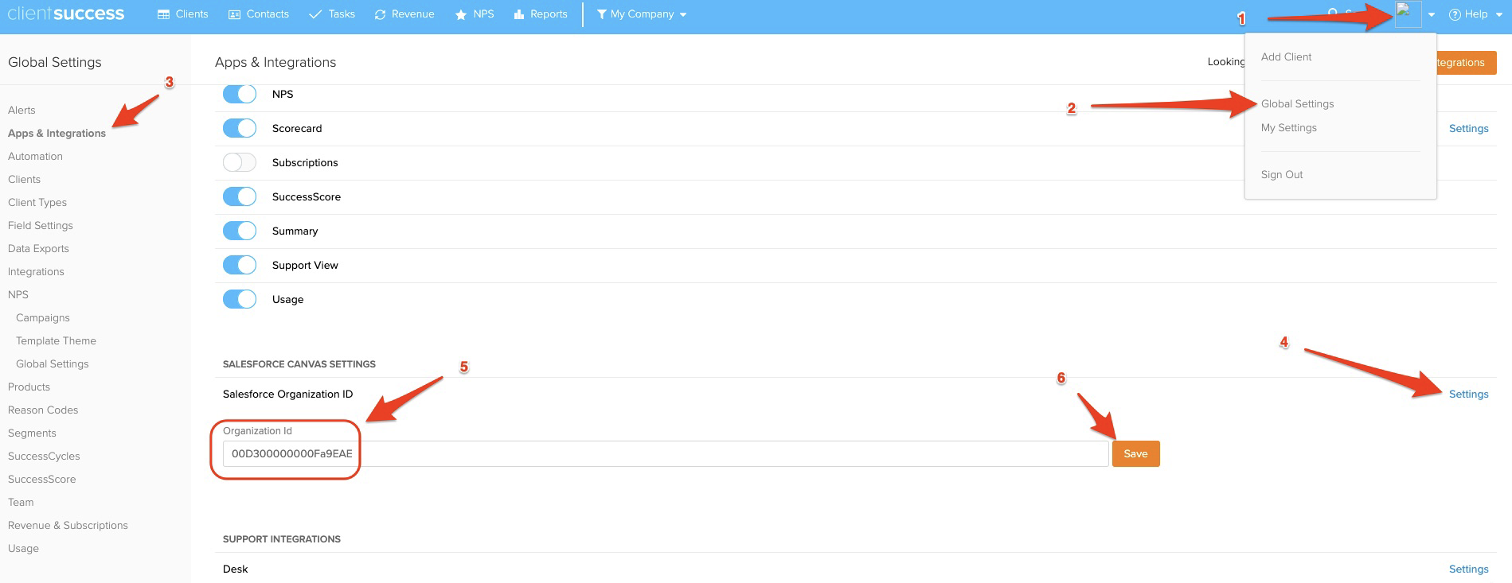Open the Help menu
1512x583 pixels.
(1475, 14)
